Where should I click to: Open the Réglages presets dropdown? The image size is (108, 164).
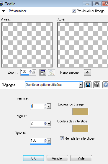click(x=81, y=85)
